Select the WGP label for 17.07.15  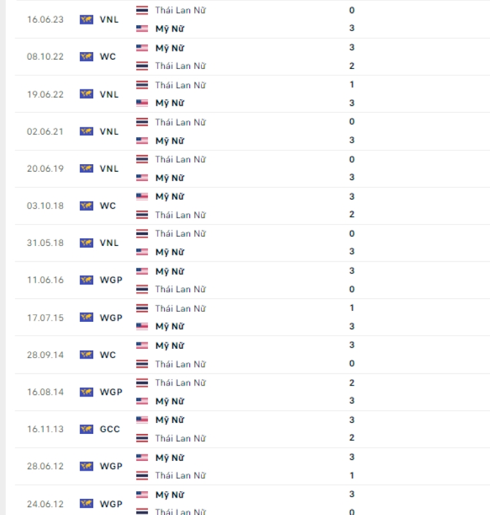111,317
